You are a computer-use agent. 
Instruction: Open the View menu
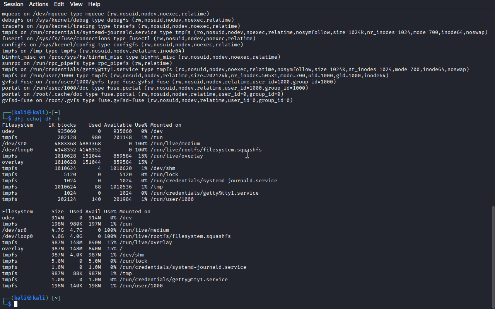76,4
